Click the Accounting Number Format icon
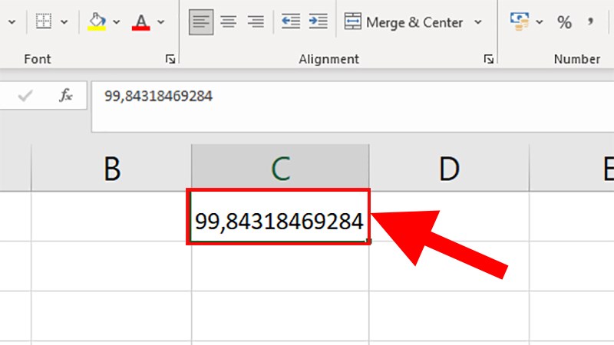The height and width of the screenshot is (345, 614). coord(520,22)
